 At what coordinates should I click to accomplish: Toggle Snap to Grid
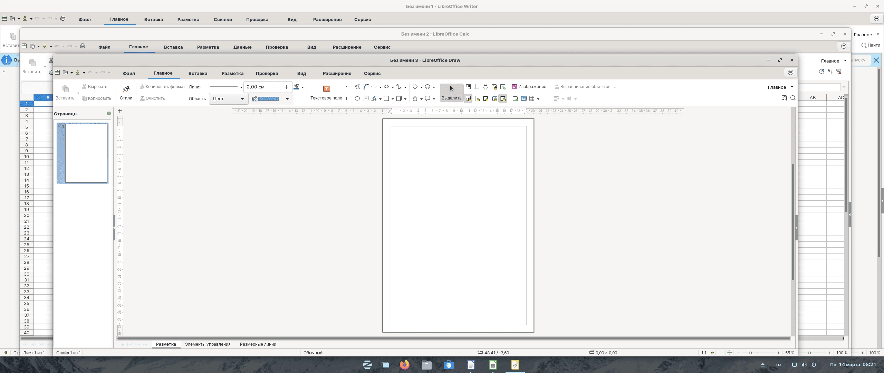pos(468,98)
